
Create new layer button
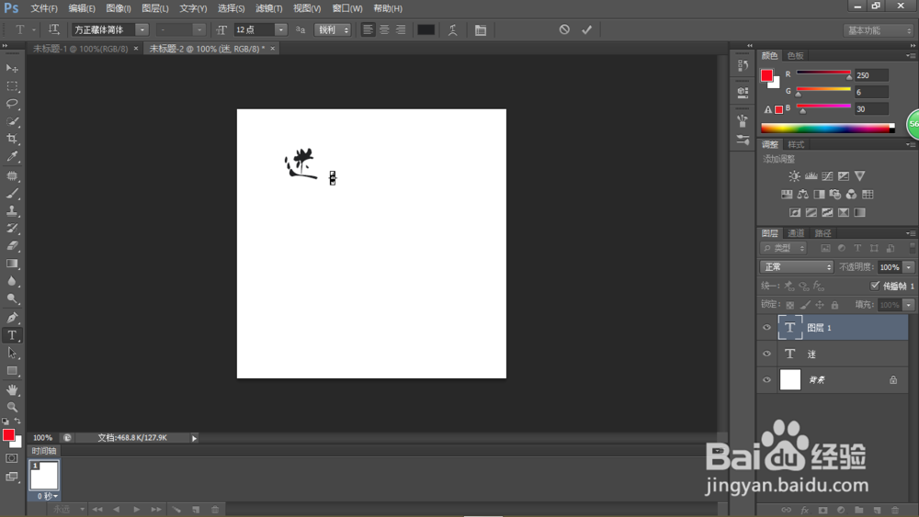pyautogui.click(x=877, y=510)
